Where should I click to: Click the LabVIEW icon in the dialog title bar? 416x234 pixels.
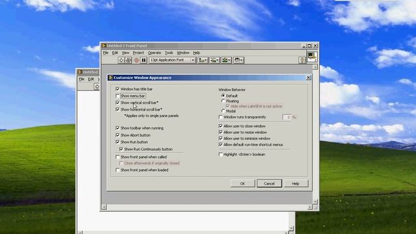111,77
